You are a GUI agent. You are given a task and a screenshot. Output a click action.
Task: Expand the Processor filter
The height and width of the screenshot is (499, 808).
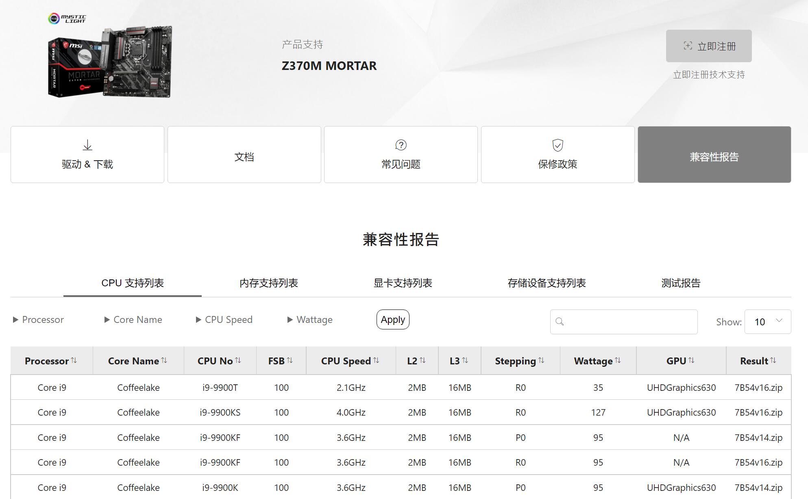pos(15,320)
